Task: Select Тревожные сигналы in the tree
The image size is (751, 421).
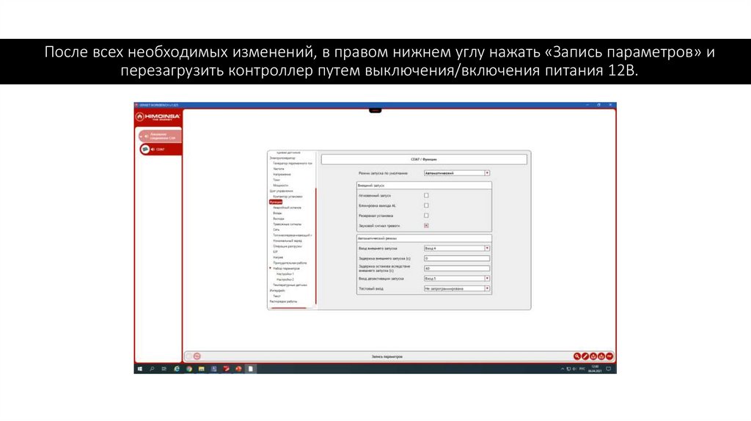Action: click(x=287, y=224)
